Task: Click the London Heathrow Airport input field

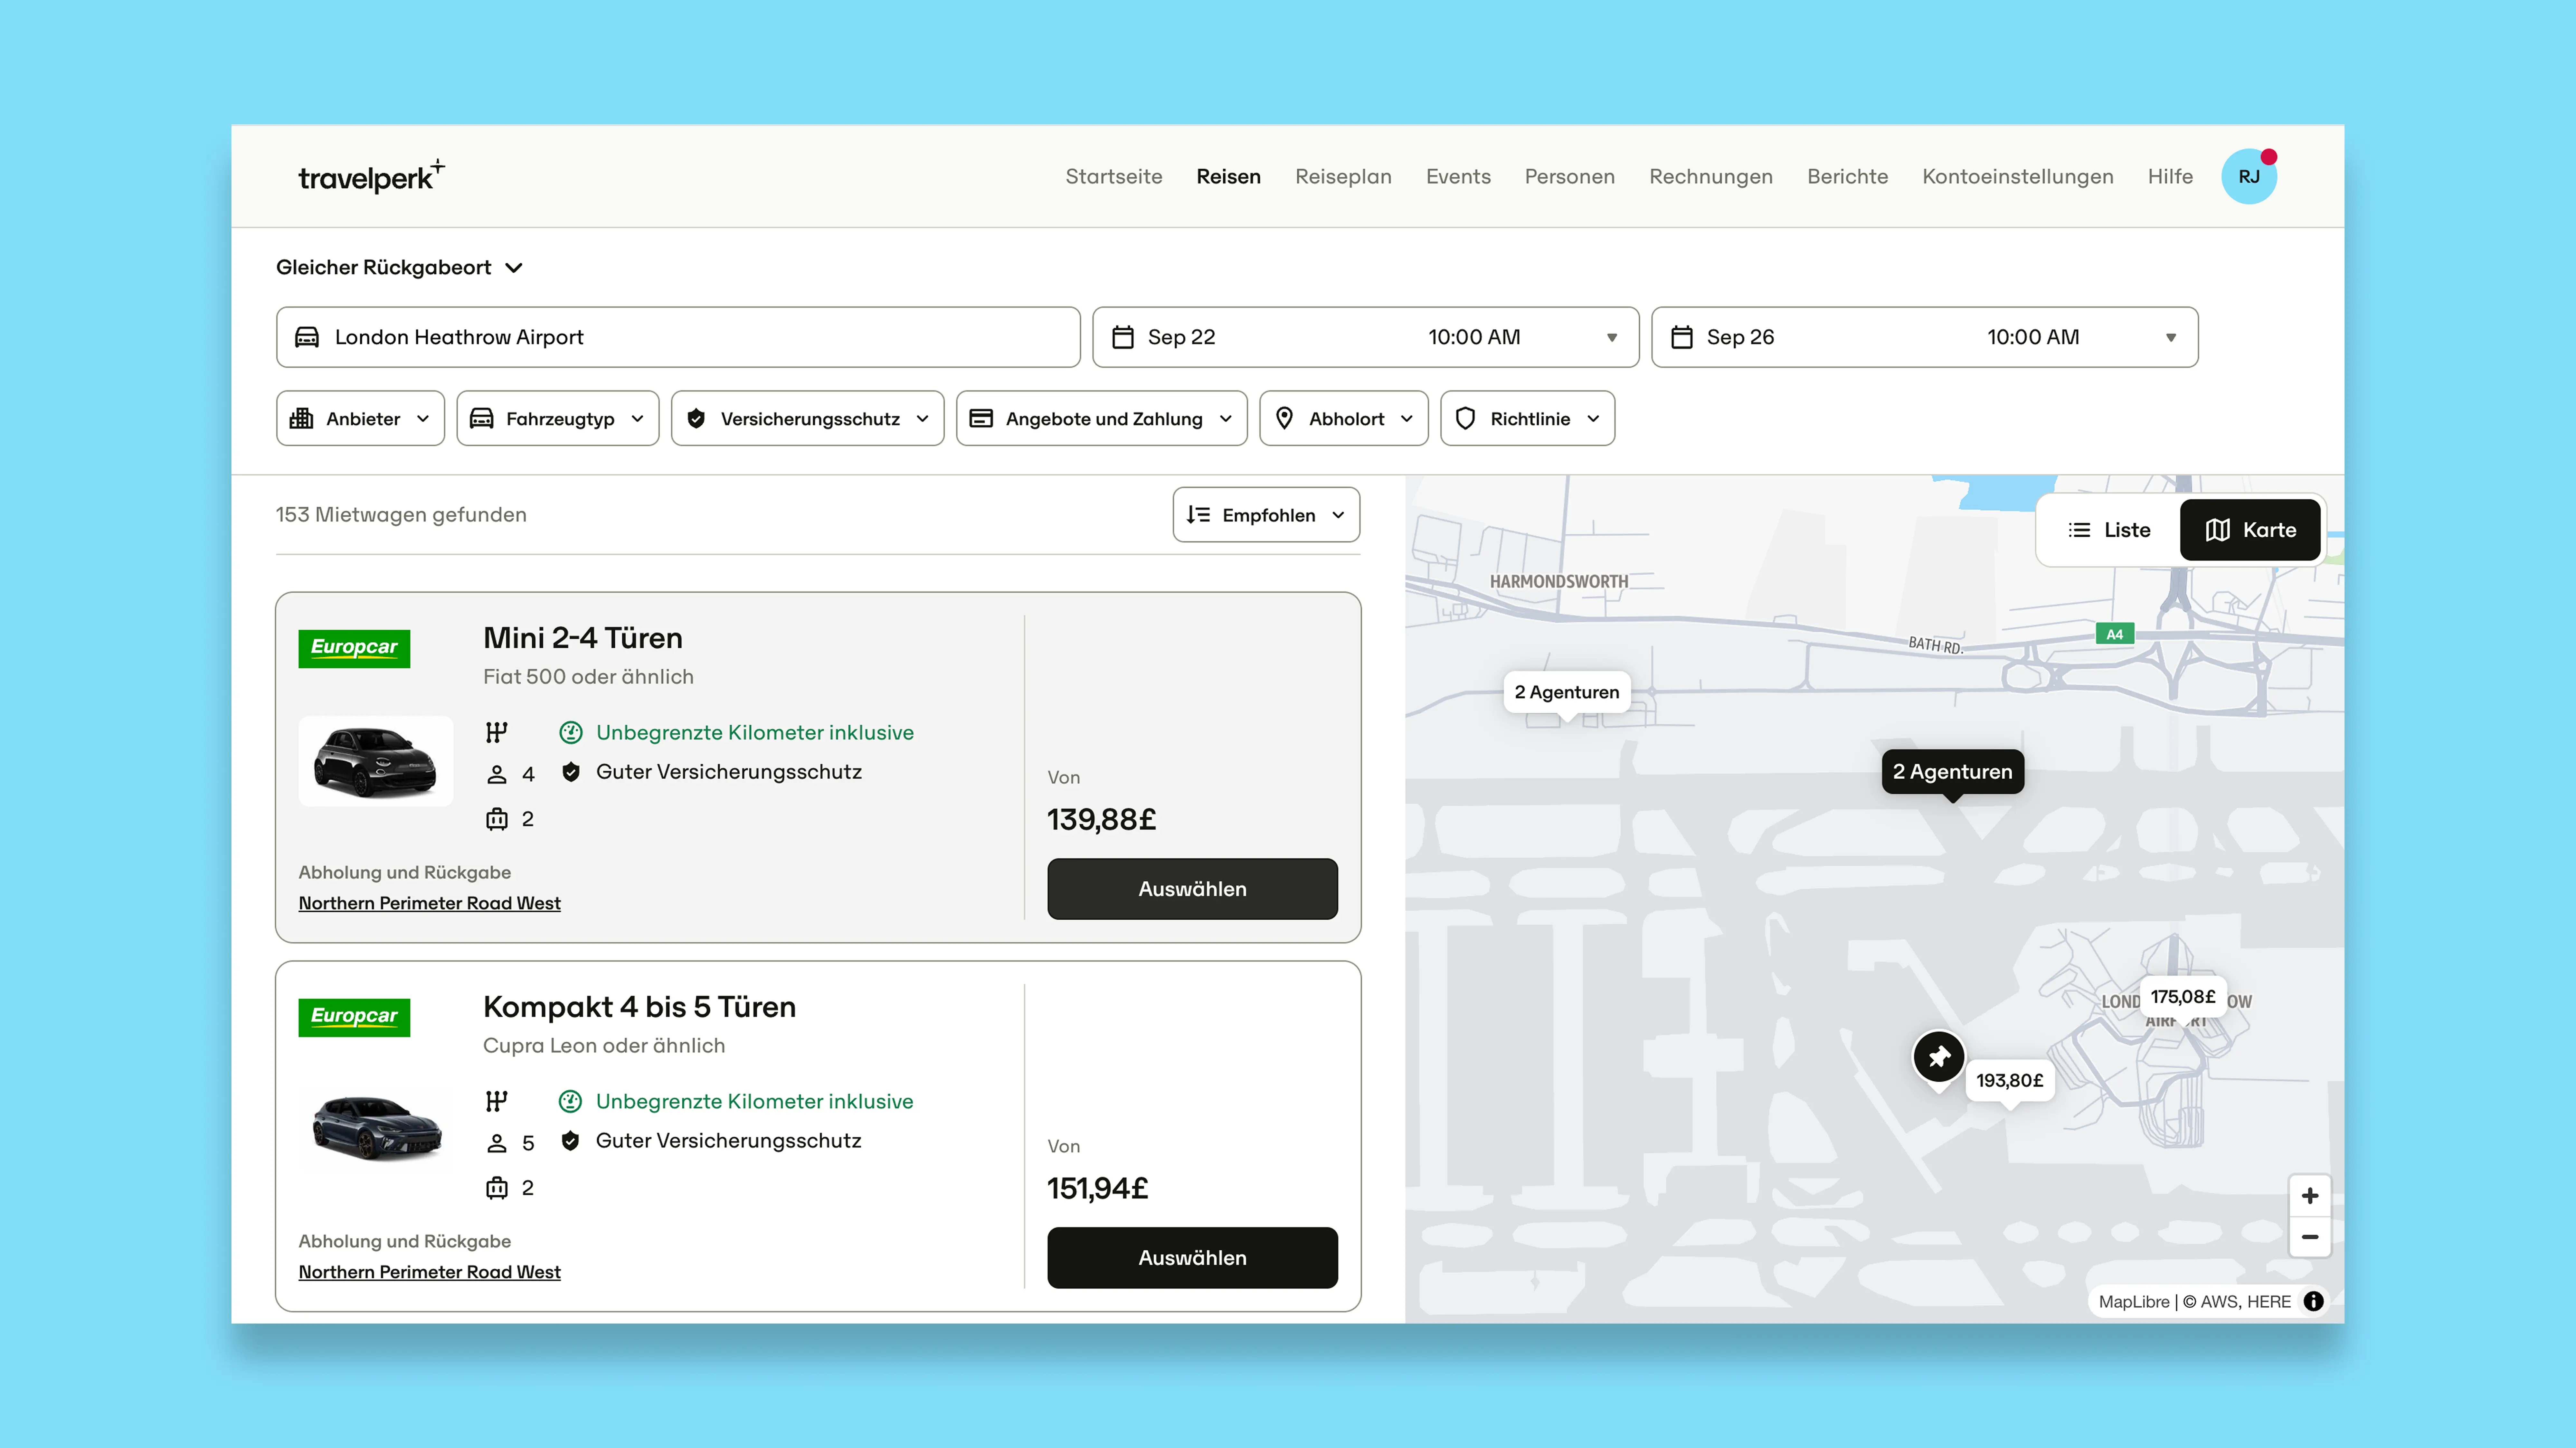Action: (x=600, y=337)
